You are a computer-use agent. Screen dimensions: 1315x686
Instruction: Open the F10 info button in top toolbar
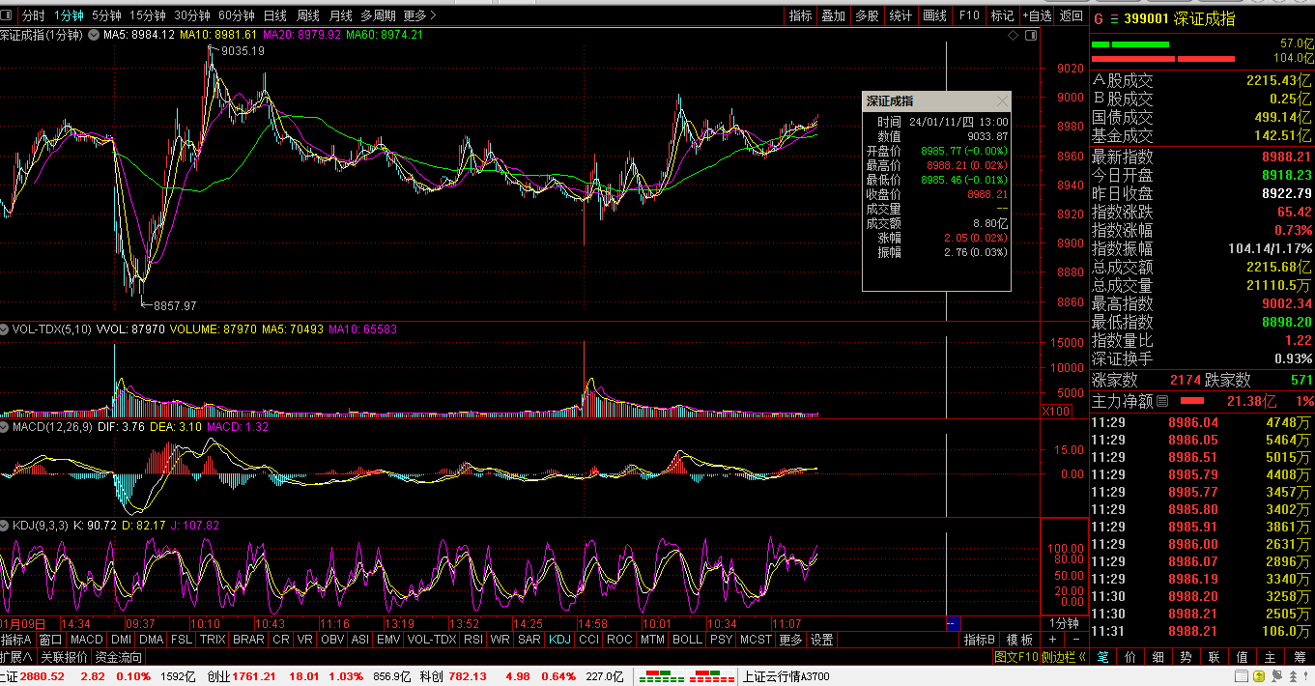969,15
